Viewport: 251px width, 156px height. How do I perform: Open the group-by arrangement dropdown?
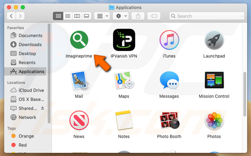pyautogui.click(x=102, y=16)
